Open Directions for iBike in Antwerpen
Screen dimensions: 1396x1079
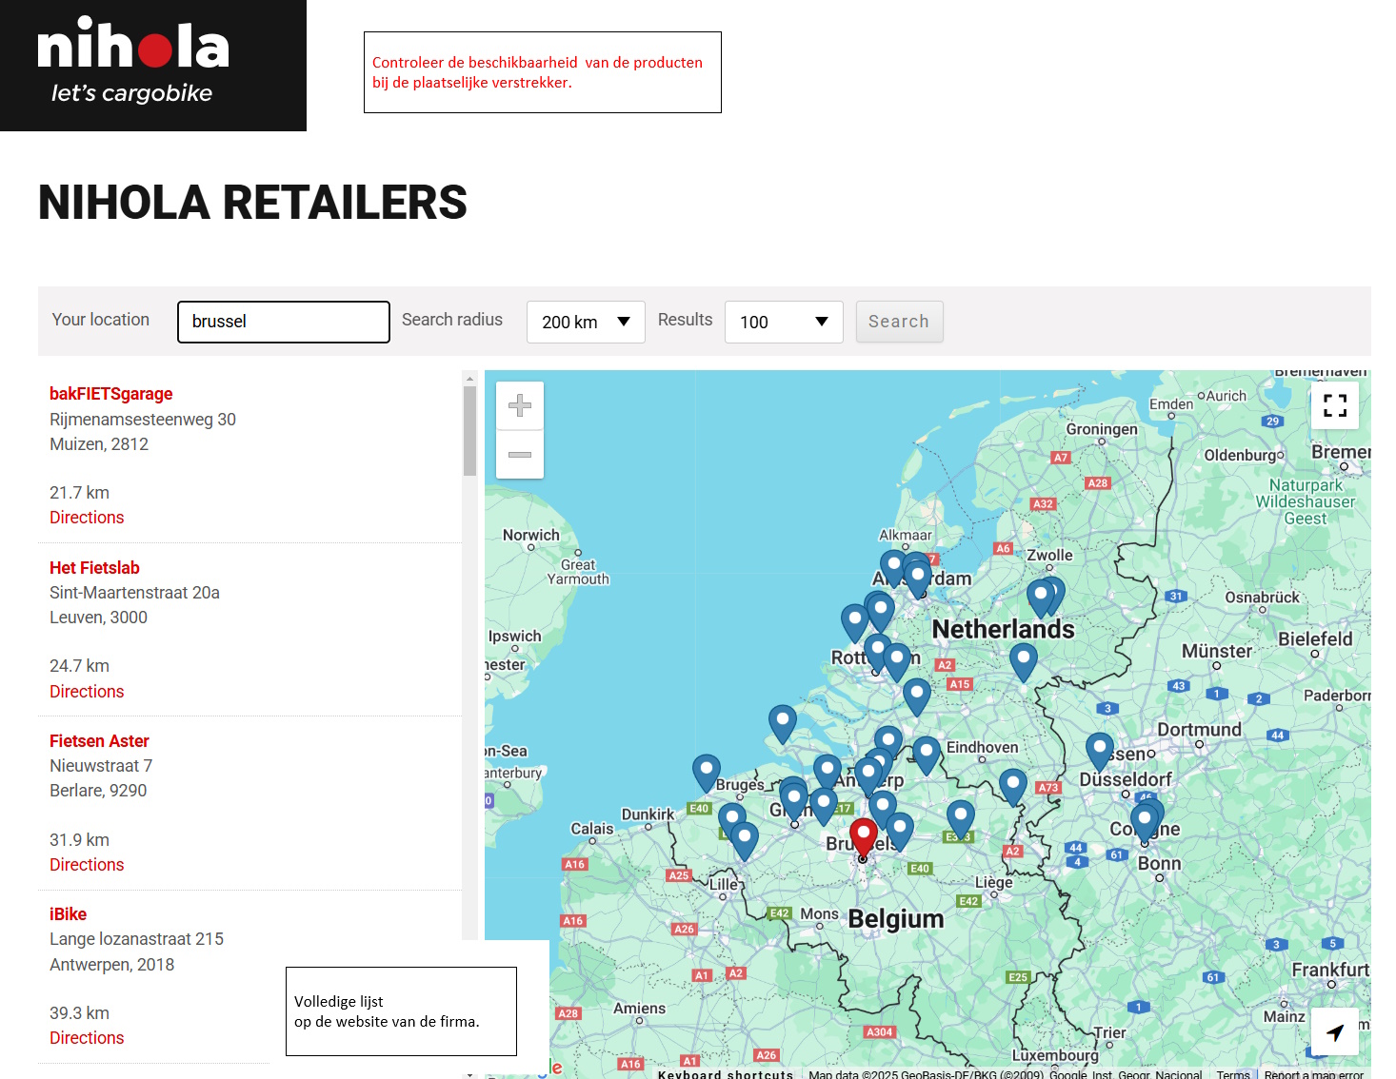click(87, 1038)
